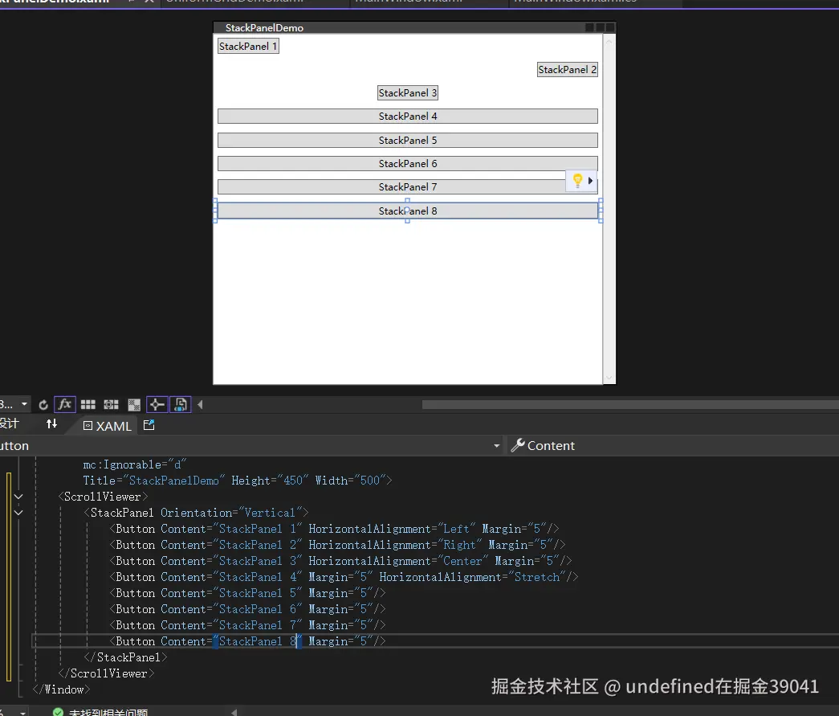Click the opening <ScrollViewer> tag
Image resolution: width=839 pixels, height=716 pixels.
(x=103, y=497)
